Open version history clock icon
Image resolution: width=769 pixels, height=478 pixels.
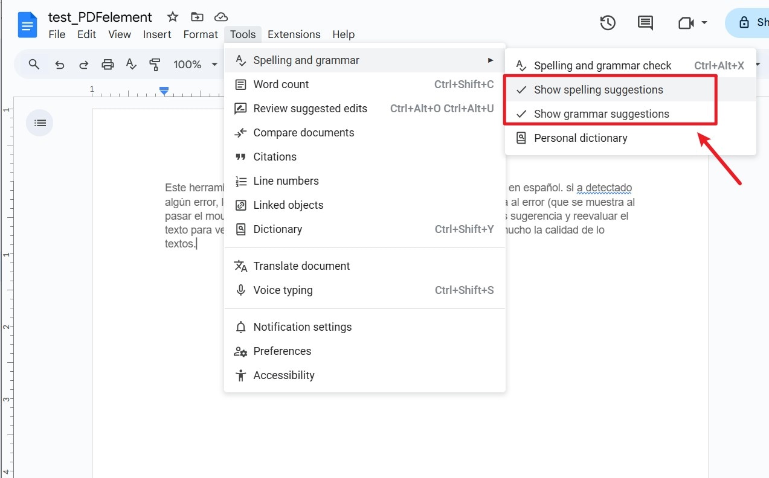608,23
